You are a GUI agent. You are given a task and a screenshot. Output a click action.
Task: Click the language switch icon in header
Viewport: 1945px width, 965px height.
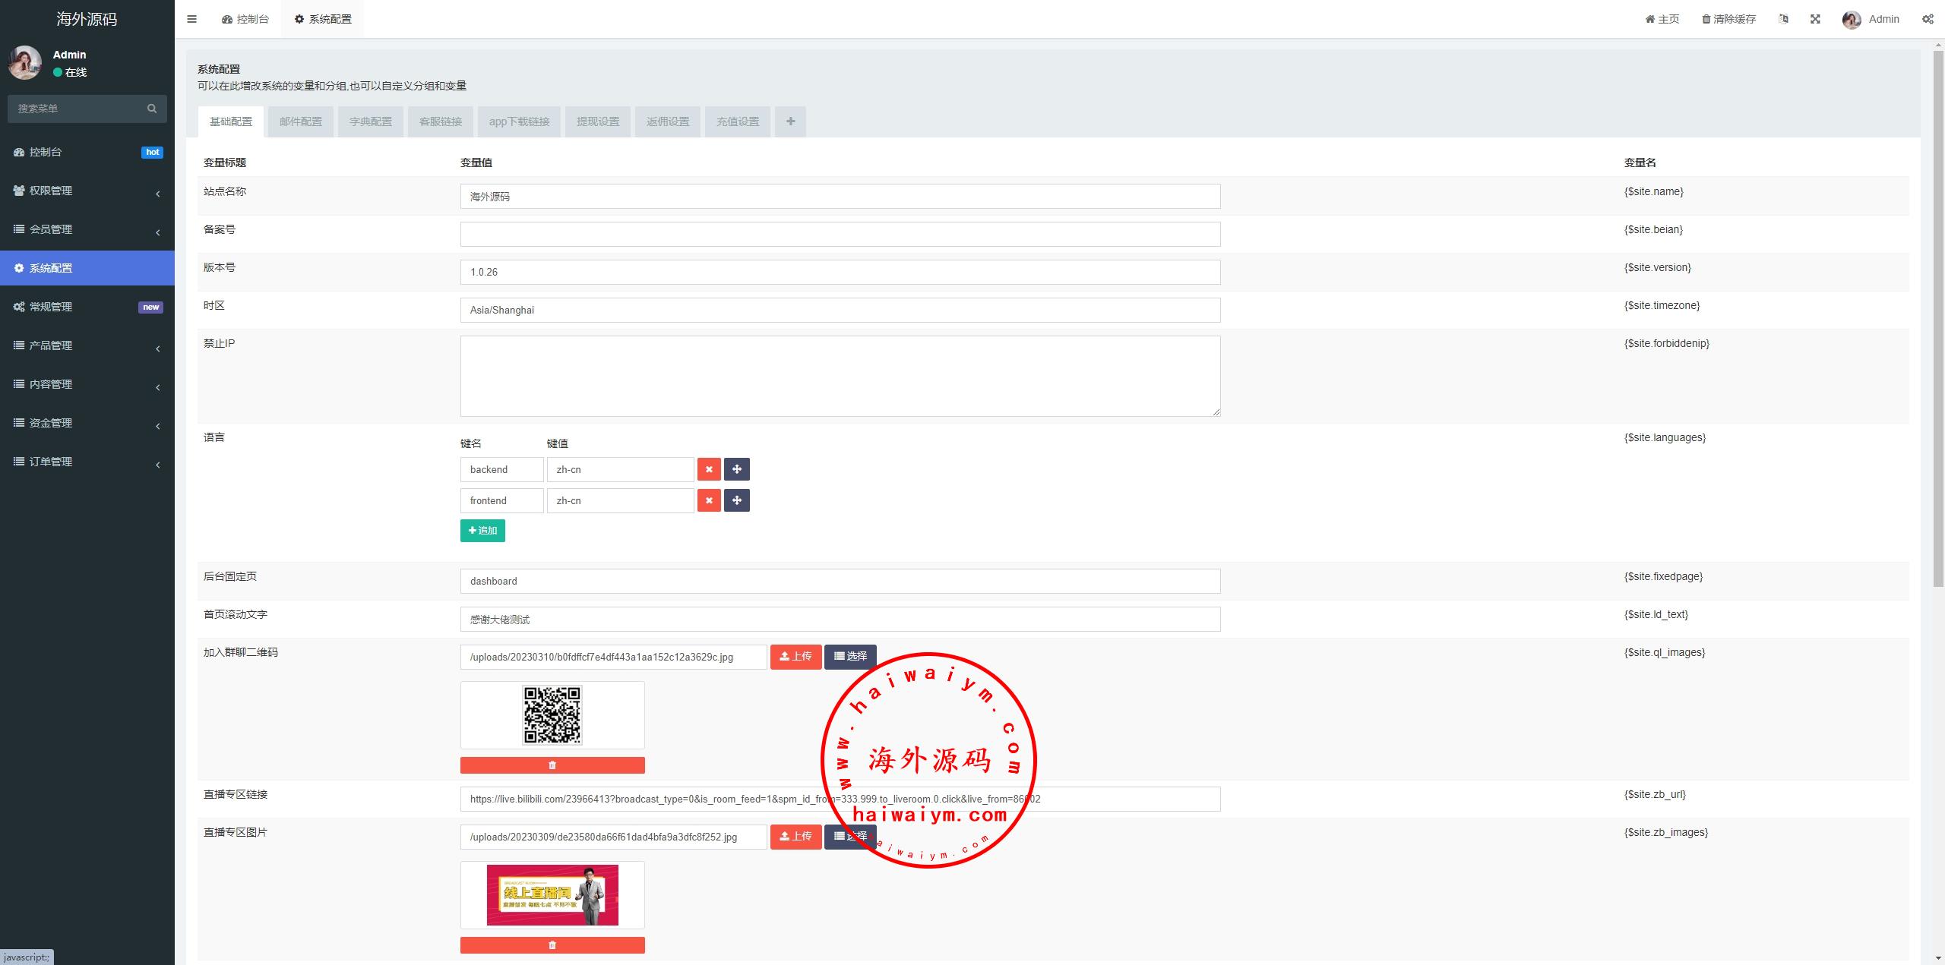(x=1783, y=19)
